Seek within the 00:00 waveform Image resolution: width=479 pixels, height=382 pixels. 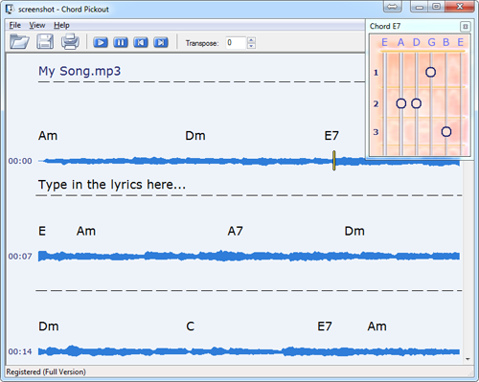(x=249, y=161)
